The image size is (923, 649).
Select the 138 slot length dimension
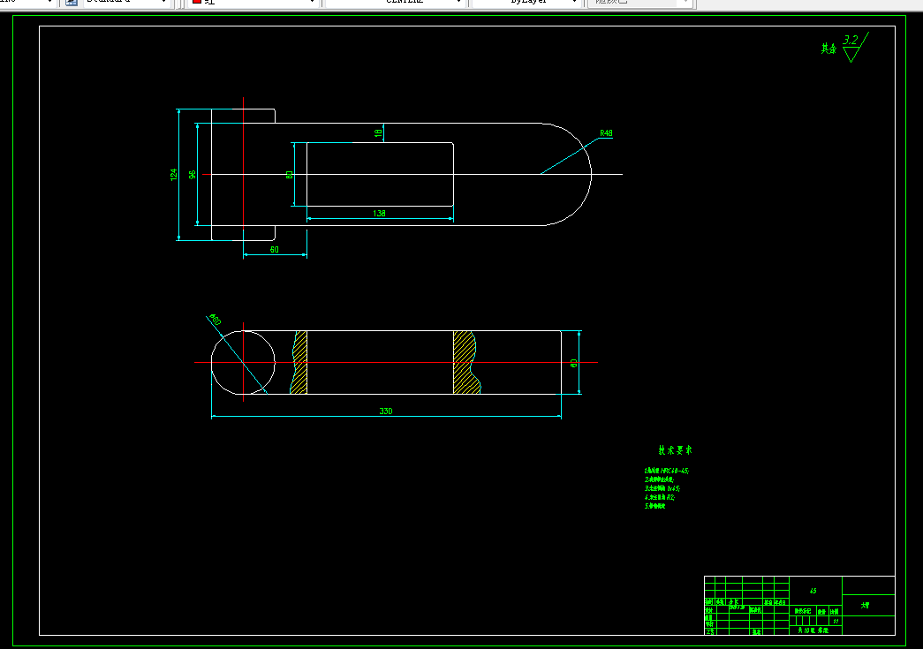coord(379,213)
